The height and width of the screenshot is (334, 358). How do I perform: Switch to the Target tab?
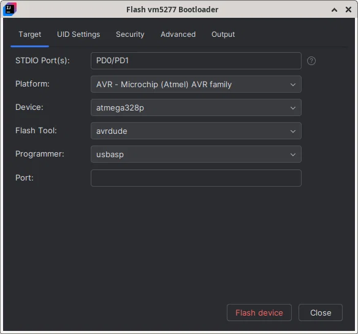tap(29, 34)
